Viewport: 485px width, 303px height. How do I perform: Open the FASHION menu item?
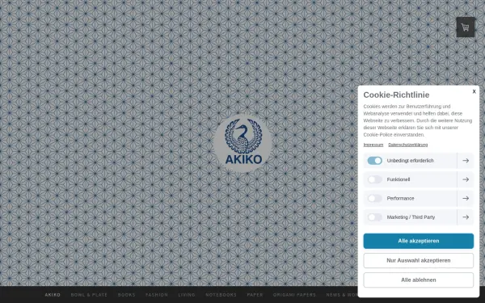tap(157, 295)
